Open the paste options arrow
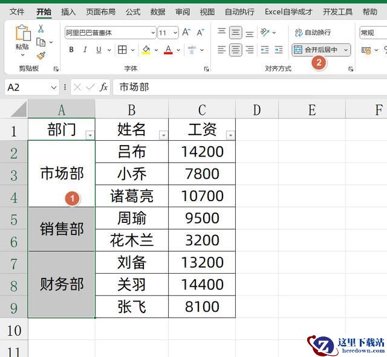 point(22,55)
